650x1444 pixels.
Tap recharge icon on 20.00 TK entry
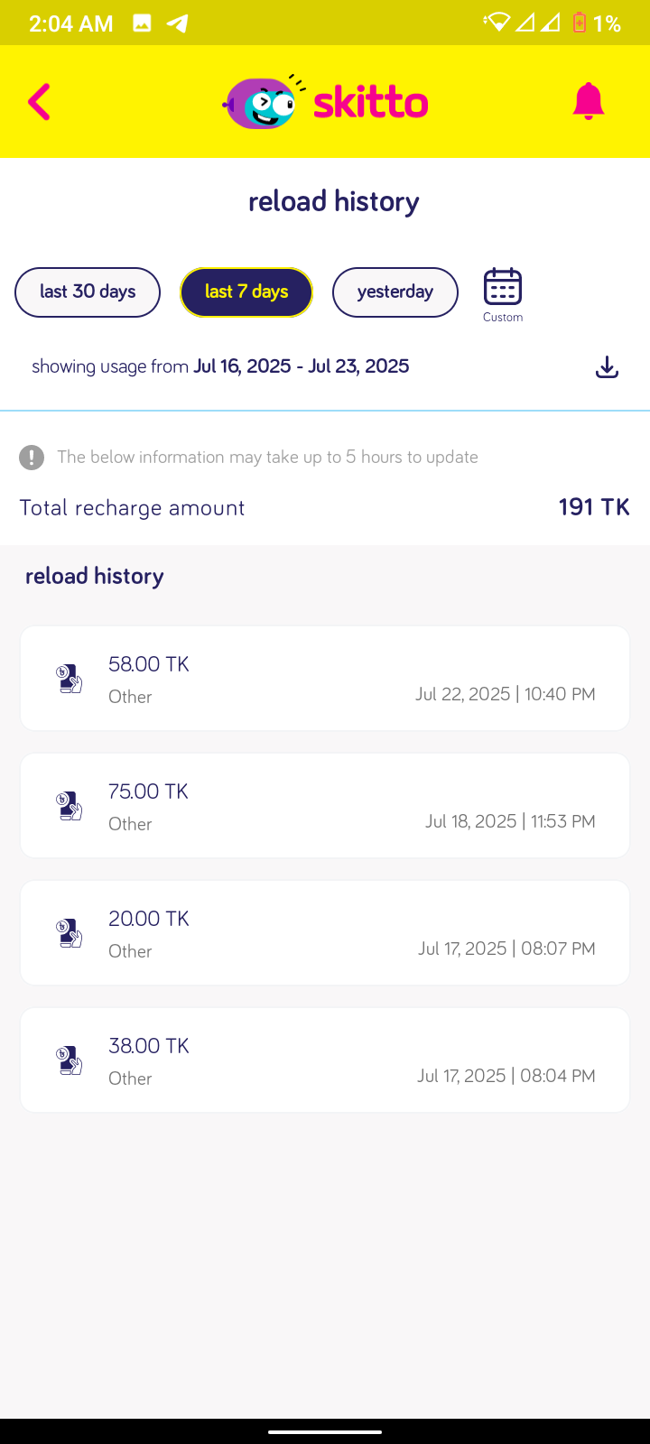pos(70,933)
